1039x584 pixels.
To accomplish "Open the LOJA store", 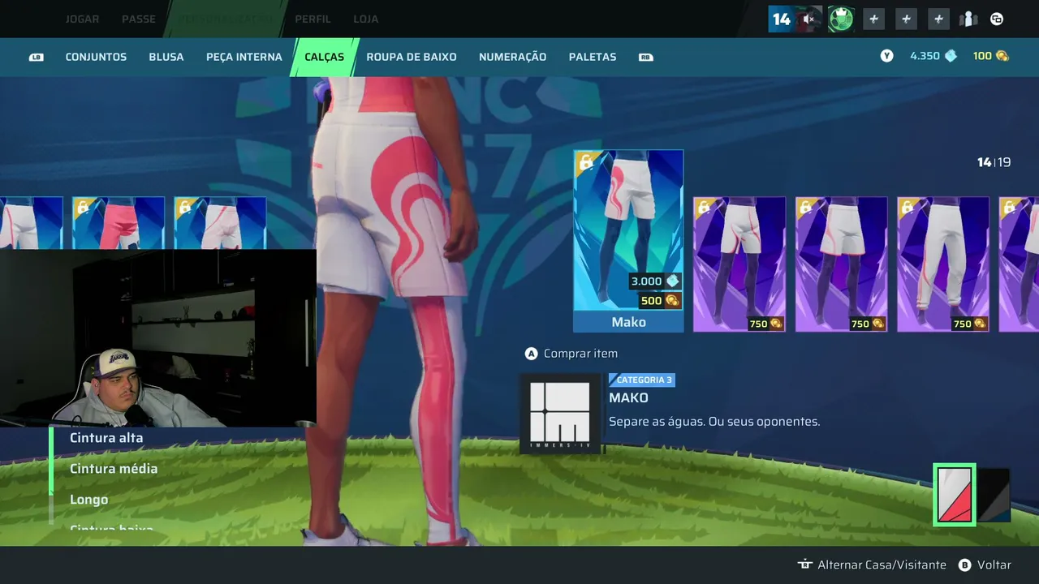I will pyautogui.click(x=366, y=19).
